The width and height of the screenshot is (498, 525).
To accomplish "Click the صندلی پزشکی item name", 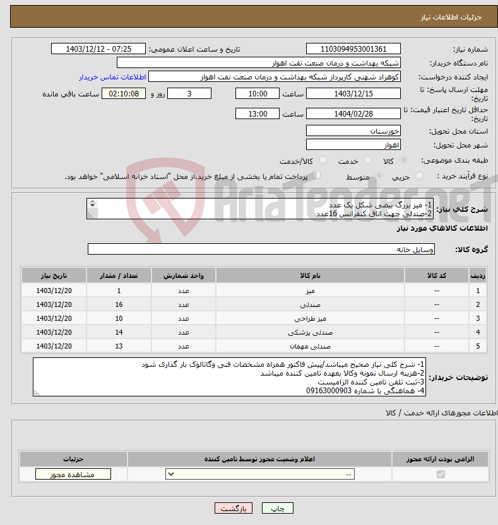I will click(310, 333).
